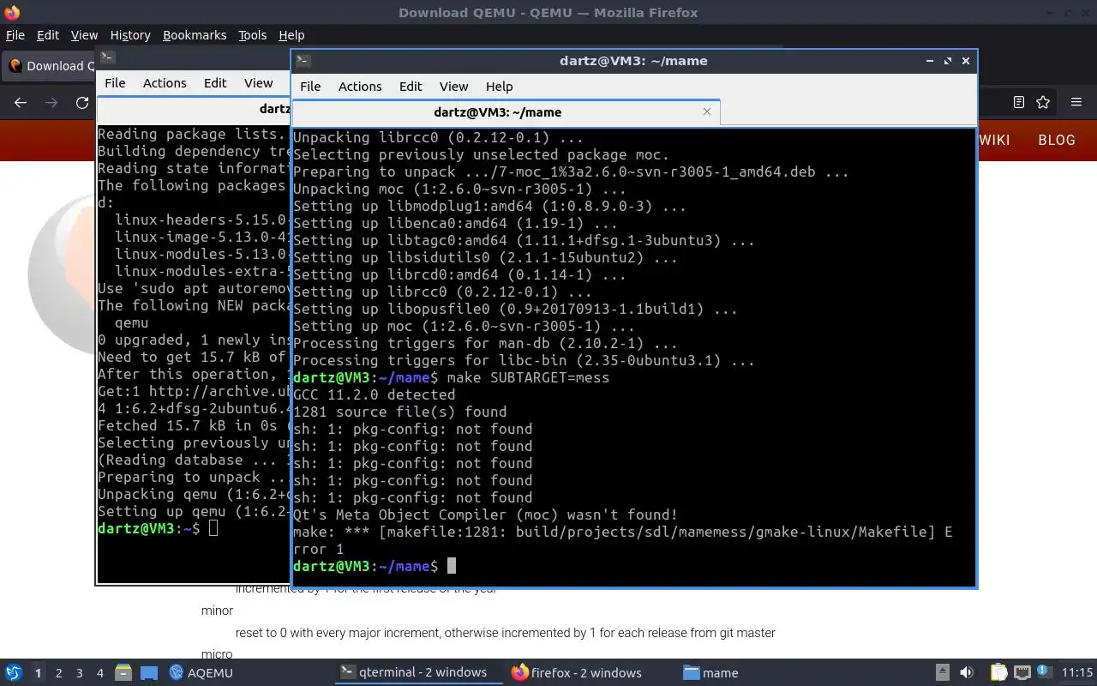Select the Download QEMU Firefox tab
Screen dimensions: 1097x686
point(49,65)
